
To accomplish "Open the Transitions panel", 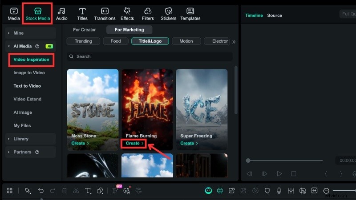I will tap(105, 14).
